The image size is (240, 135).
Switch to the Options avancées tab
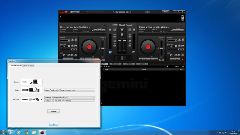click(x=28, y=65)
